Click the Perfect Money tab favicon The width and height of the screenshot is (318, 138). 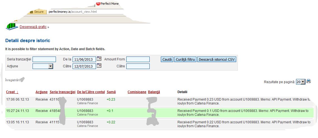click(x=98, y=4)
